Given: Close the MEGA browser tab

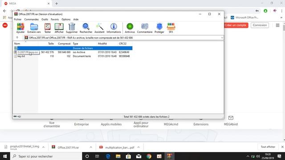Looking at the screenshot, I should (49, 4).
